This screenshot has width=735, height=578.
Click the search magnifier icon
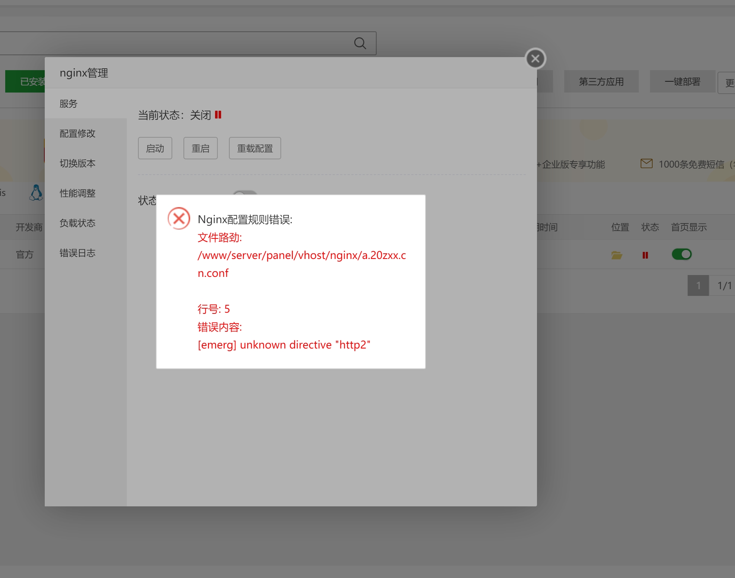click(x=360, y=43)
